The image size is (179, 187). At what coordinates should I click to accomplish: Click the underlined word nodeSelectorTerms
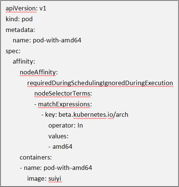pos(63,94)
